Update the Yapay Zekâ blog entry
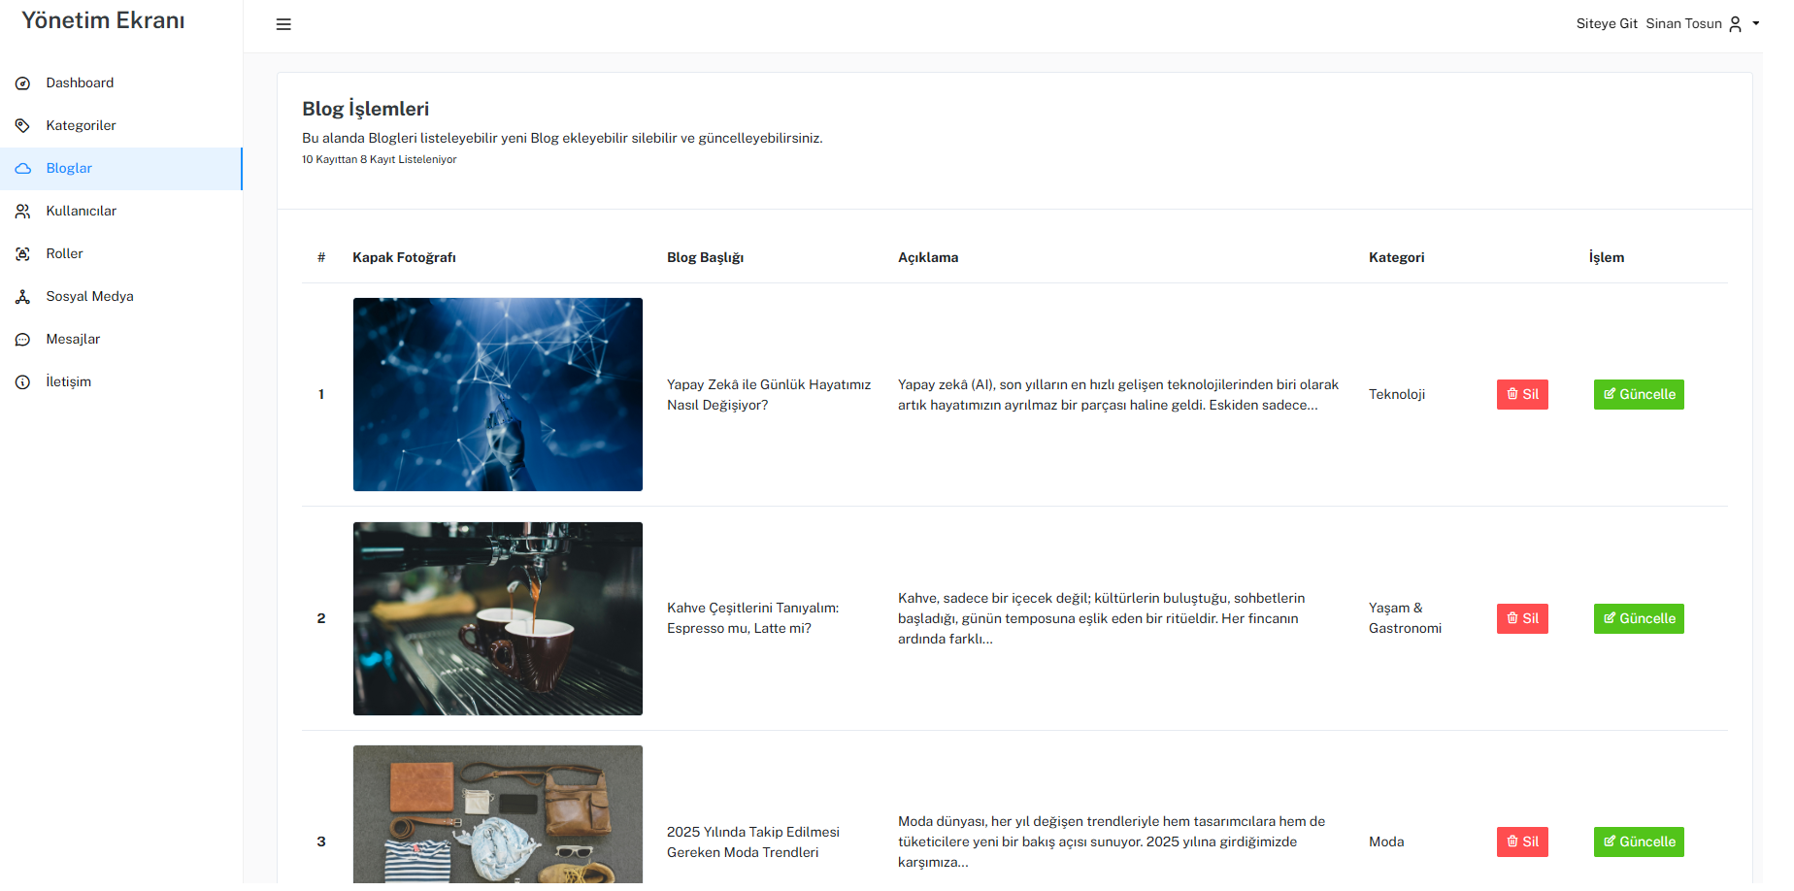The image size is (1794, 891). pos(1638,394)
